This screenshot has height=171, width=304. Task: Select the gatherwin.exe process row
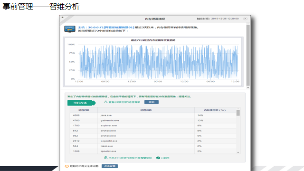pos(153,120)
